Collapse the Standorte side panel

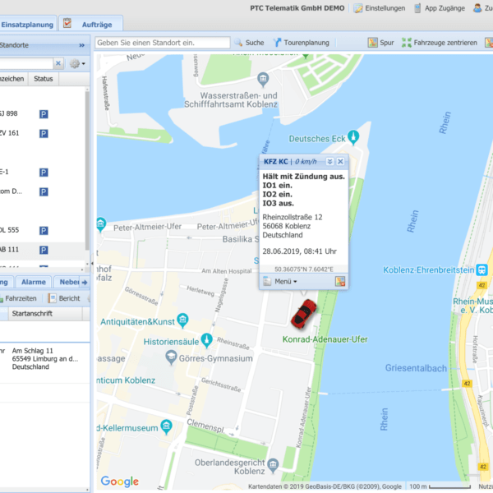coord(81,45)
